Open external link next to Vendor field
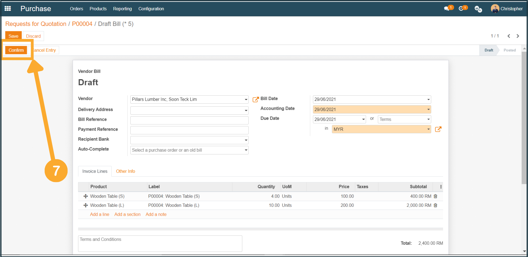The image size is (528, 257). click(x=255, y=100)
